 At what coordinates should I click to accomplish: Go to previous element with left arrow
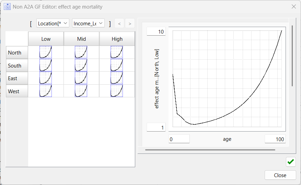(119, 24)
